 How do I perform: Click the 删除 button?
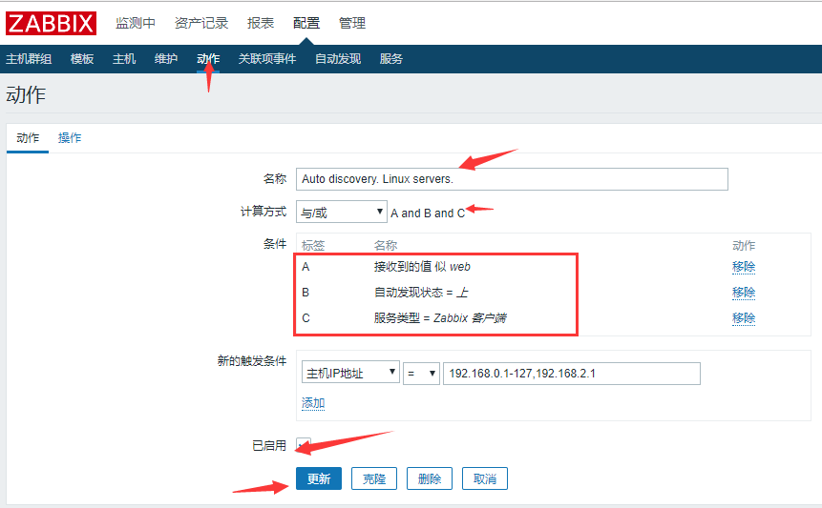tap(430, 478)
